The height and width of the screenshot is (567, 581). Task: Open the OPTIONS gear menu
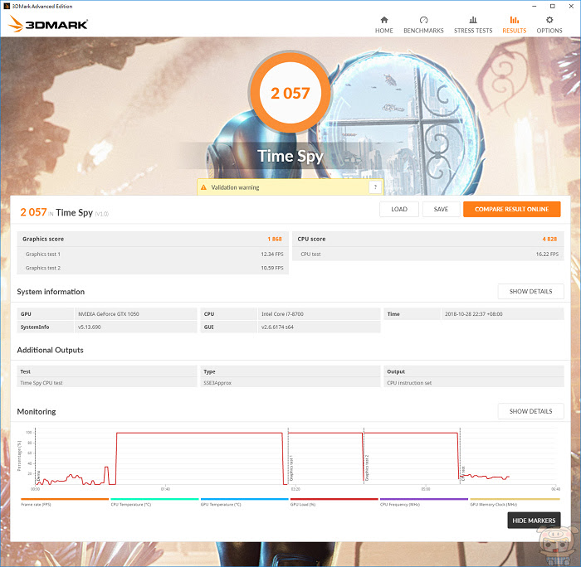click(x=549, y=25)
